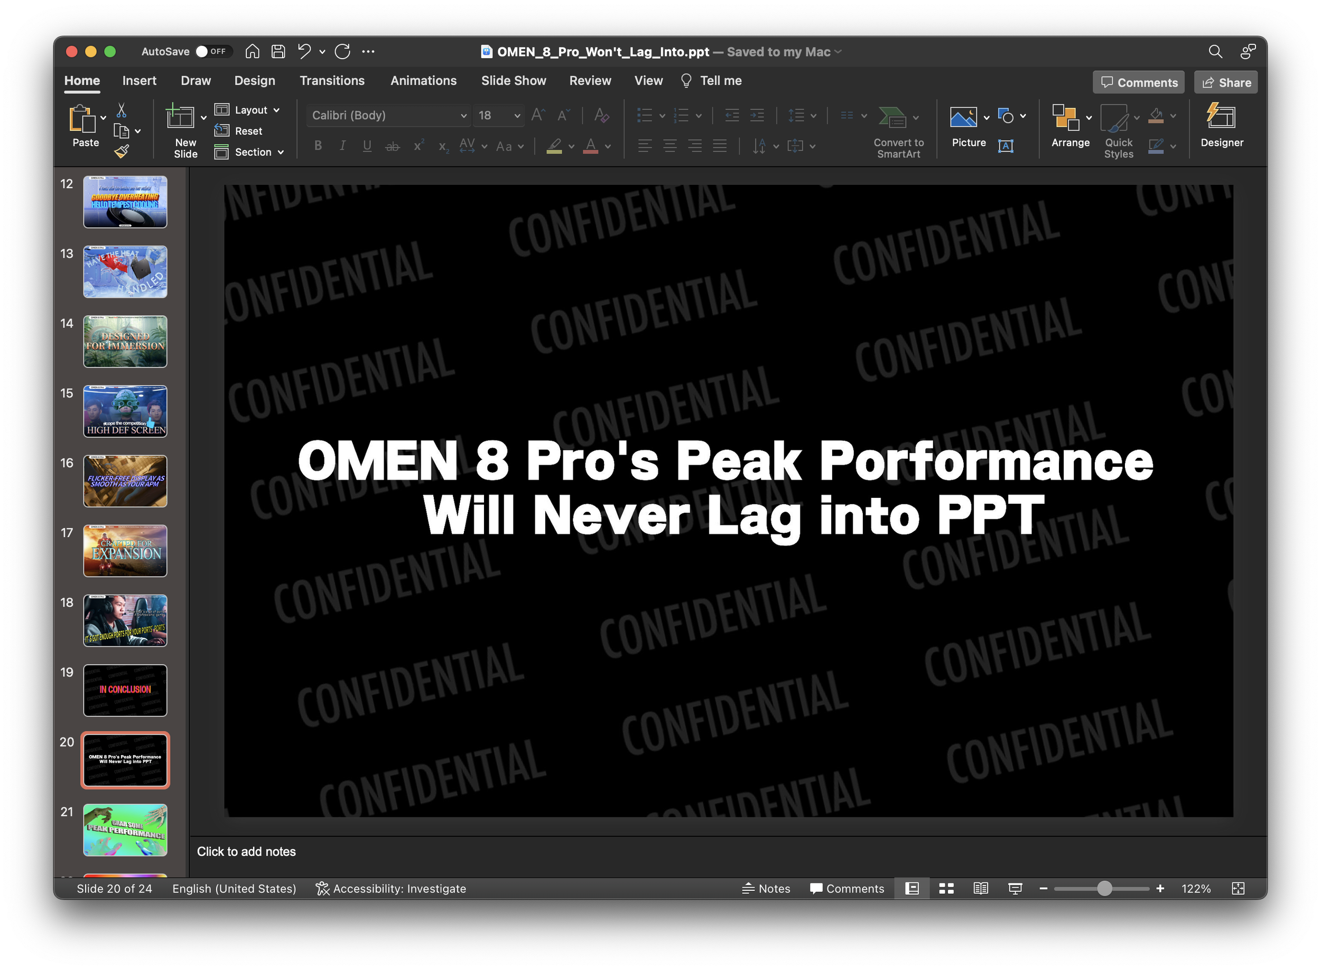Screen dimensions: 1321x970
Task: Adjust the zoom slider handle
Action: pos(1104,888)
